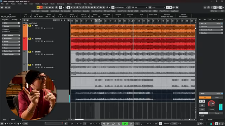Select the Glue tool

(83, 7)
